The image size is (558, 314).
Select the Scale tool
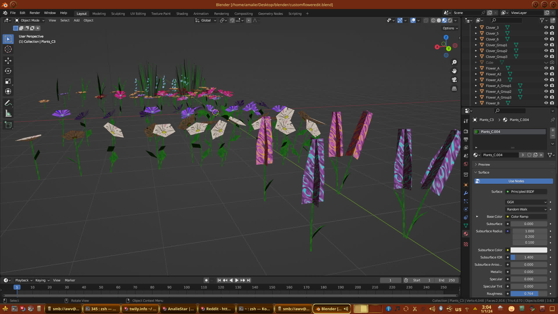click(8, 81)
